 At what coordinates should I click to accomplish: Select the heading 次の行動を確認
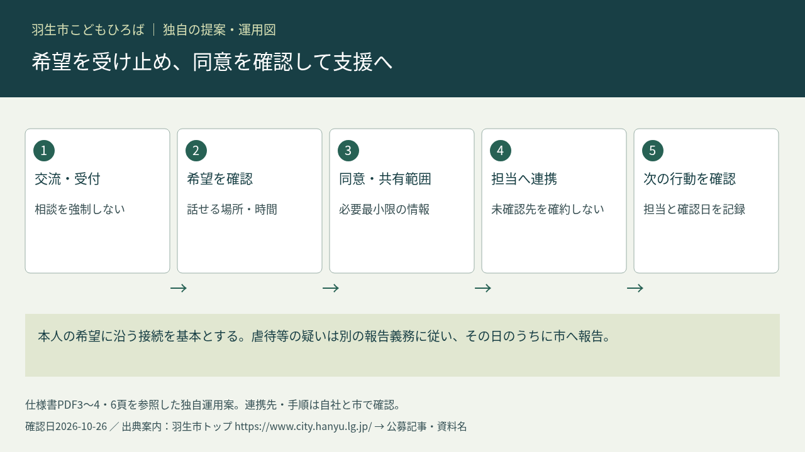point(689,179)
